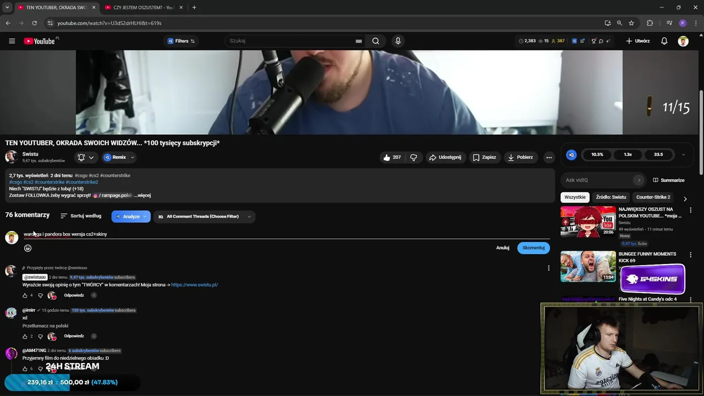Viewport: 704px width, 396px height.
Task: Go to the YouTube home logo
Action: pyautogui.click(x=40, y=41)
